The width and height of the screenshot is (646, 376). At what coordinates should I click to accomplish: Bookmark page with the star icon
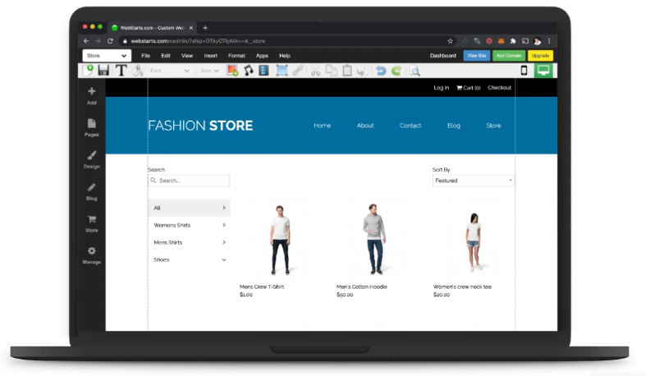tap(450, 41)
